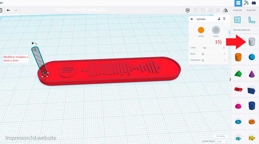Pick the blue sphere shape
Viewport: 259px width, 144px height.
[252, 57]
